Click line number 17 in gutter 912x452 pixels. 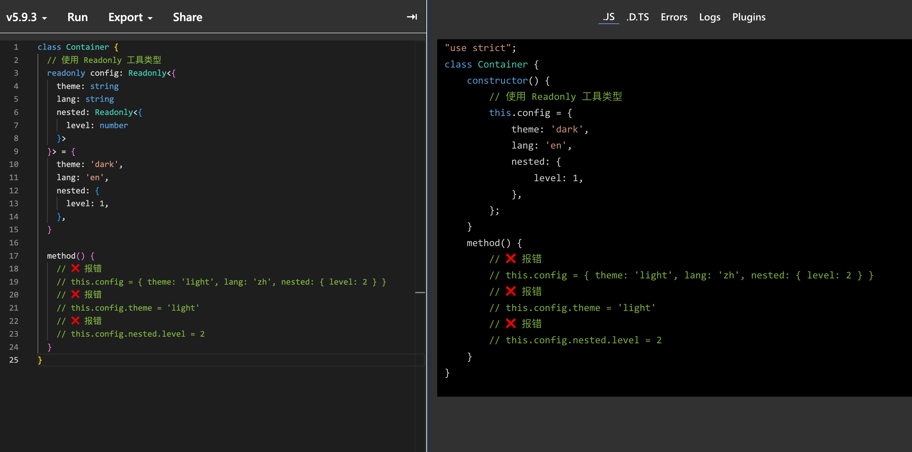coord(14,256)
